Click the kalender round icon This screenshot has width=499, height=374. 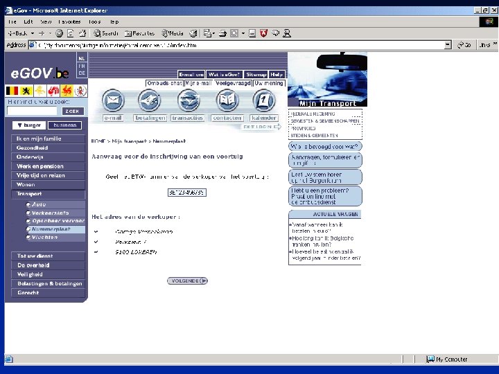tap(263, 100)
